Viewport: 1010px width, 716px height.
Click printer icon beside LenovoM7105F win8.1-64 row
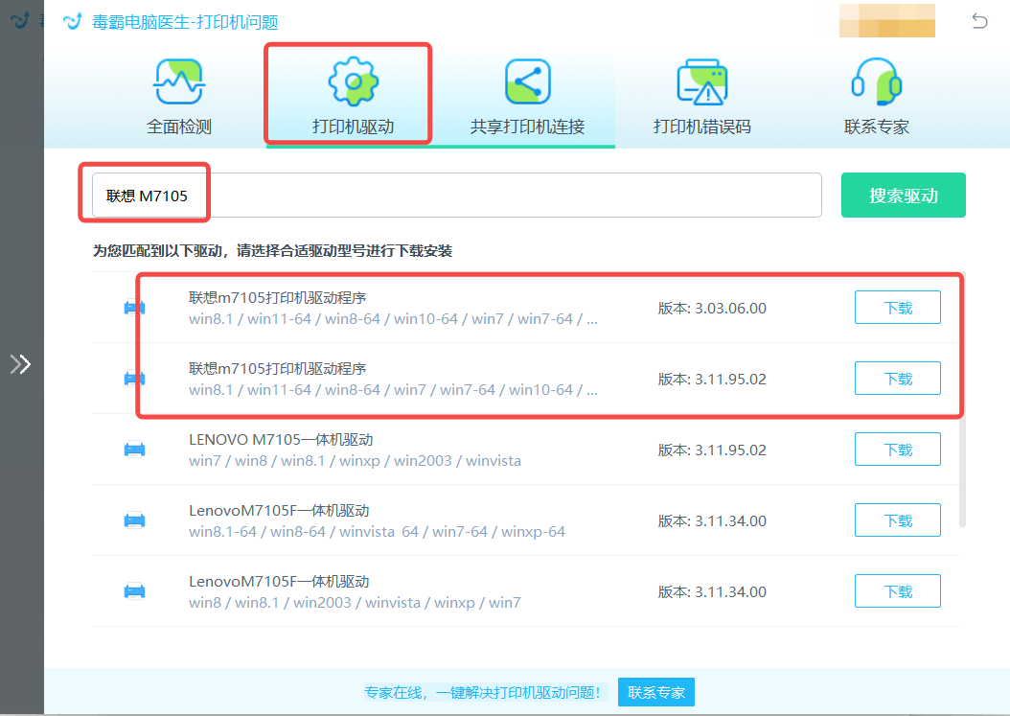pyautogui.click(x=134, y=520)
